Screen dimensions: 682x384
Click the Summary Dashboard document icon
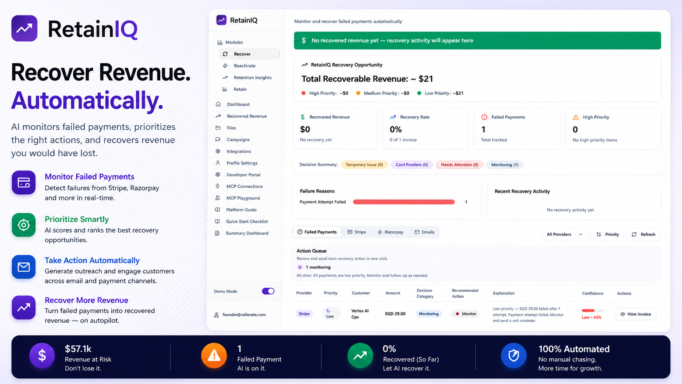[x=217, y=233]
